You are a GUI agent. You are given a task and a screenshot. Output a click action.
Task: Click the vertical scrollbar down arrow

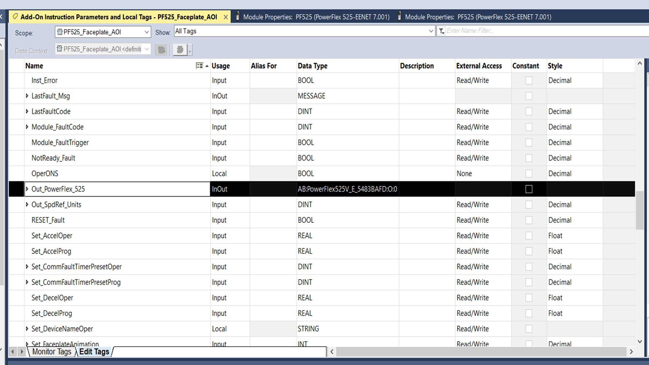click(640, 341)
